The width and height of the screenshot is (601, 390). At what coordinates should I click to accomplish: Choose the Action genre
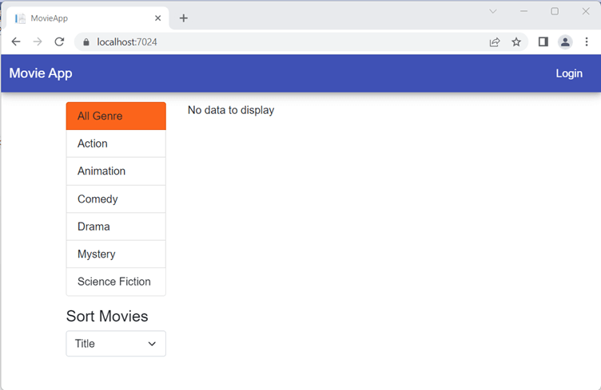116,144
